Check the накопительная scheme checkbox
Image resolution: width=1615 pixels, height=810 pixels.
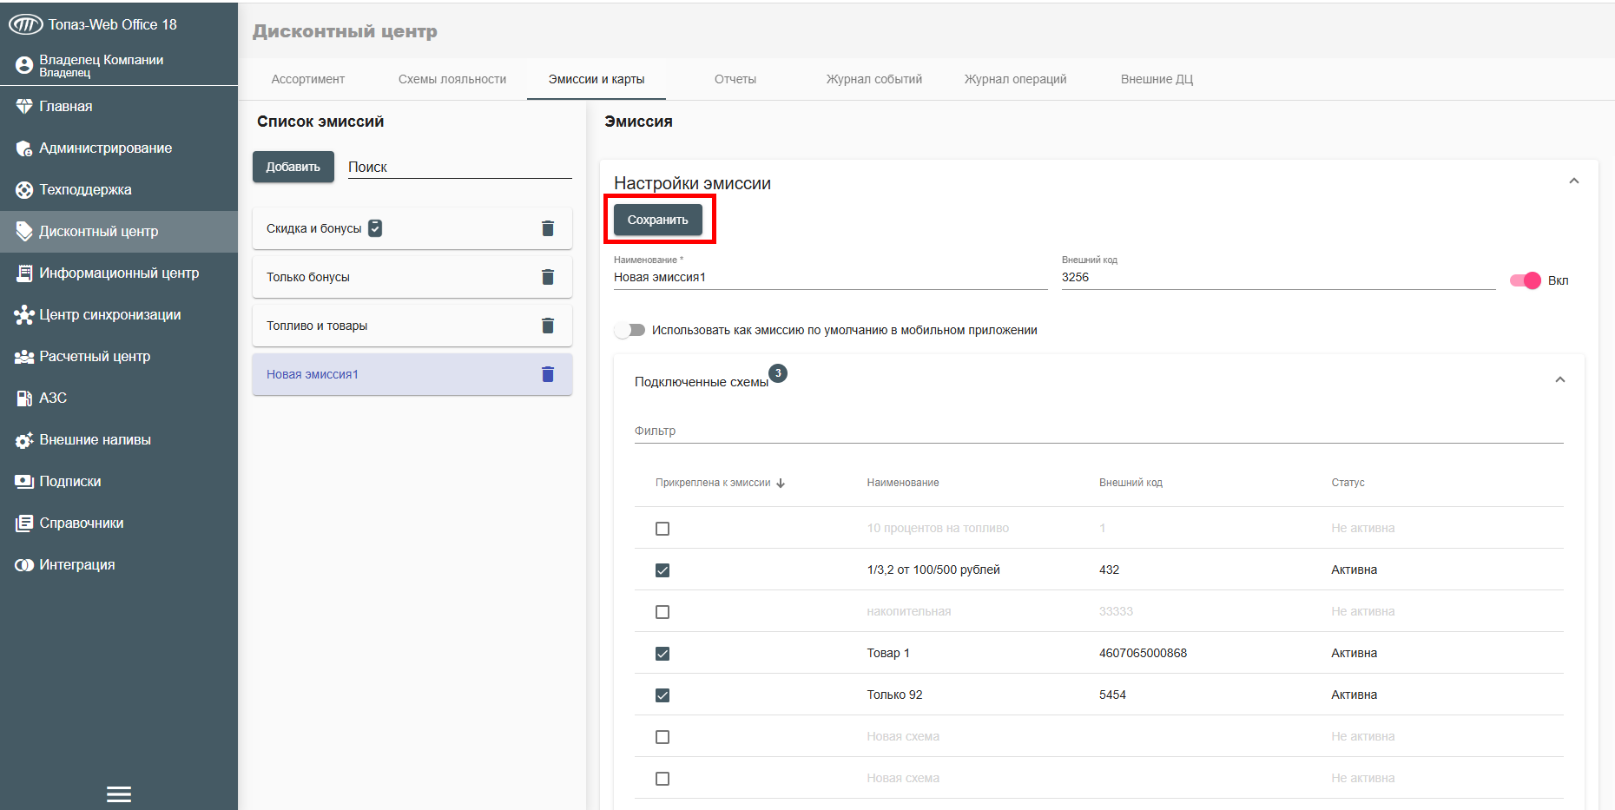point(662,612)
